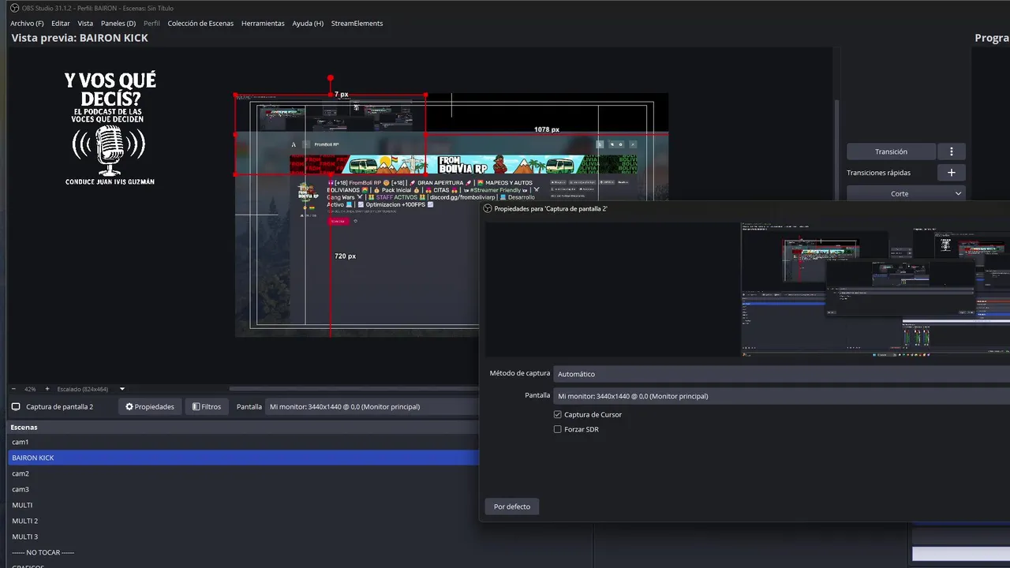Toggle the Captura de Cursor checkbox
The height and width of the screenshot is (568, 1010).
click(558, 415)
